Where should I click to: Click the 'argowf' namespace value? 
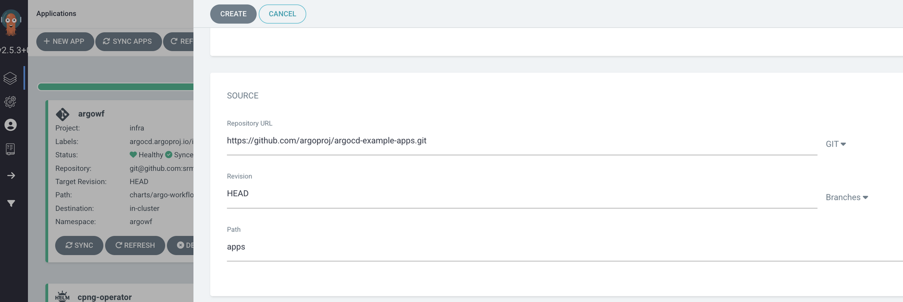(x=141, y=222)
